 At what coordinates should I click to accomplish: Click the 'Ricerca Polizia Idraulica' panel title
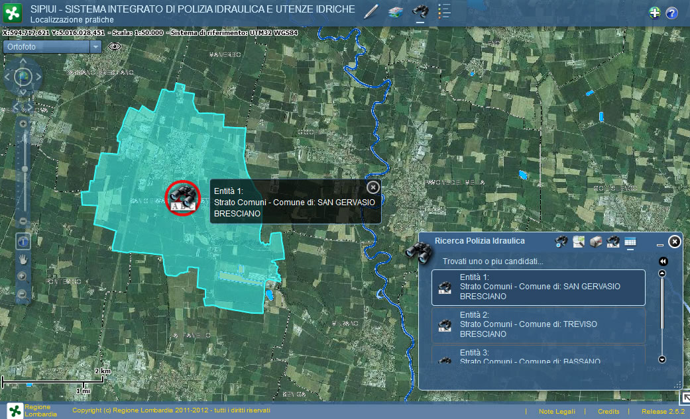tap(480, 241)
